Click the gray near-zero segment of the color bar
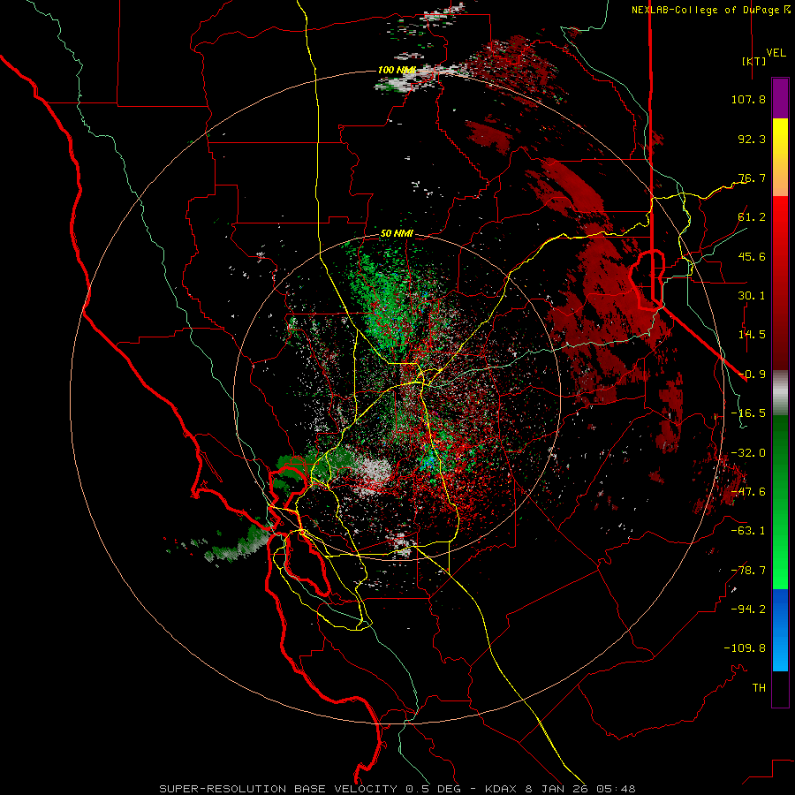The width and height of the screenshot is (795, 795). tap(780, 393)
